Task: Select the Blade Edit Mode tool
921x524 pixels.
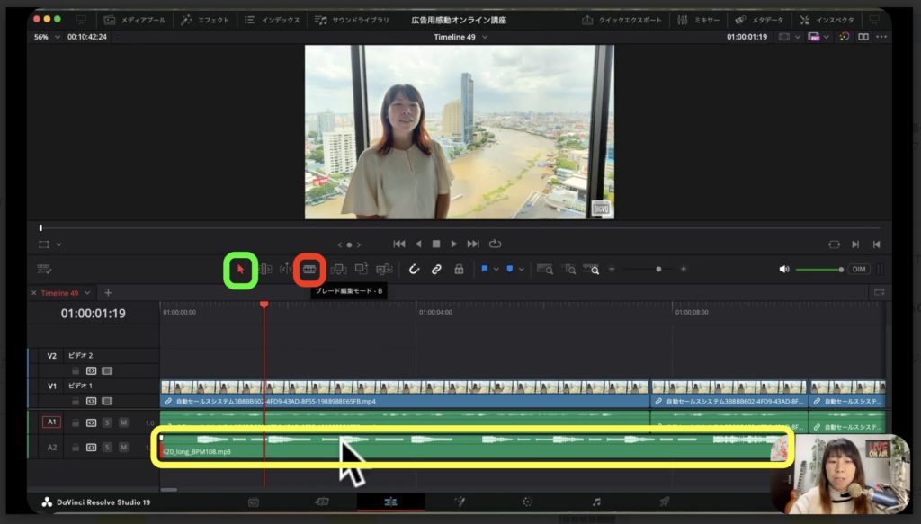Action: (x=312, y=270)
